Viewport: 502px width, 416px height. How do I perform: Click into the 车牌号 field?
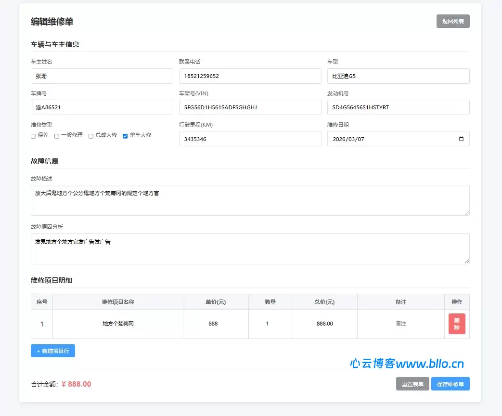point(102,107)
